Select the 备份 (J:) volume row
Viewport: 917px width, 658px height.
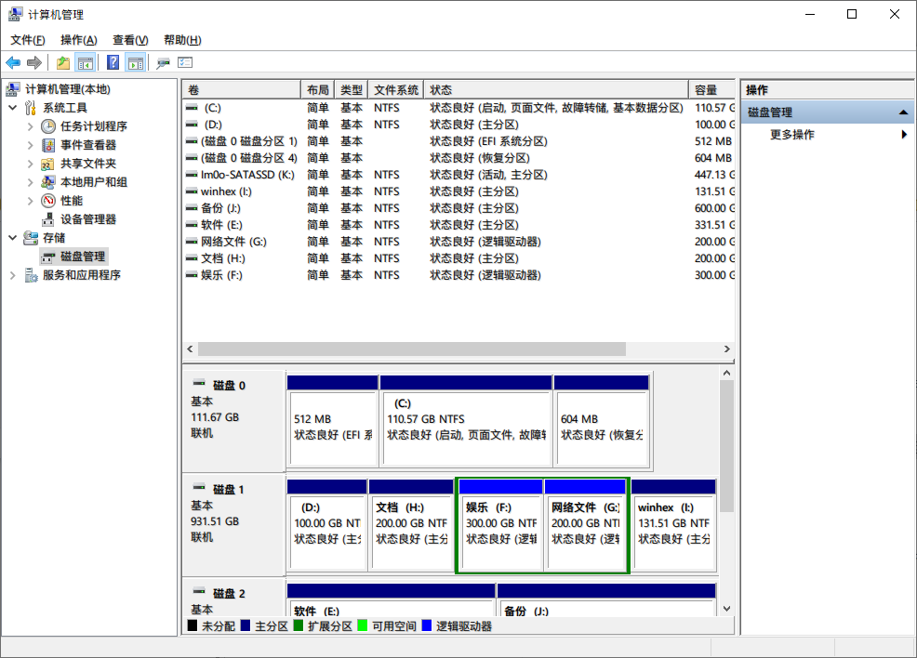459,208
